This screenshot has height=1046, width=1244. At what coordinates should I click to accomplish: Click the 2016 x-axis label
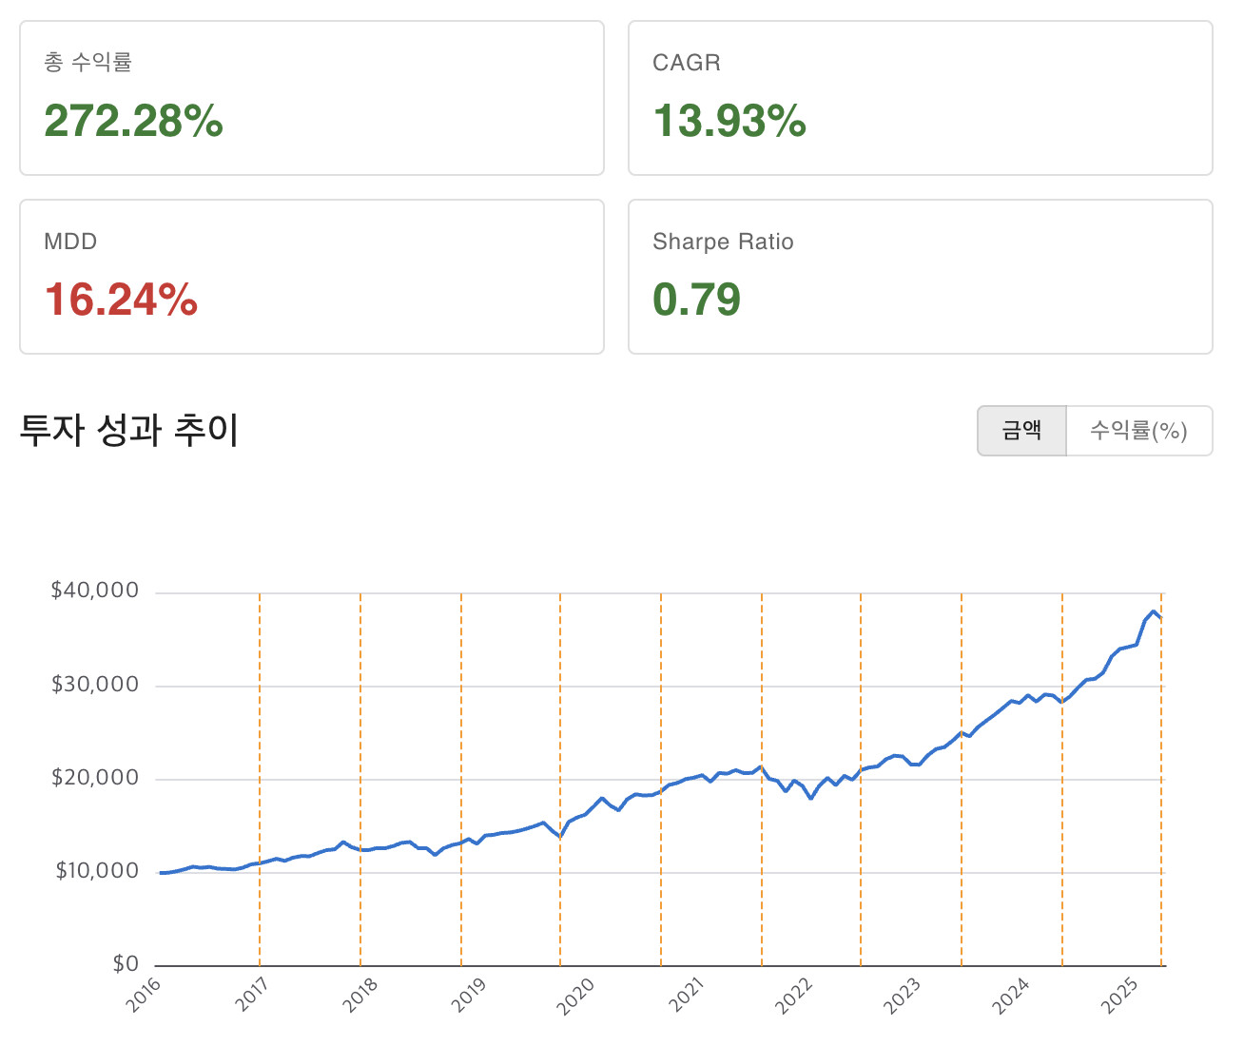pos(145,995)
